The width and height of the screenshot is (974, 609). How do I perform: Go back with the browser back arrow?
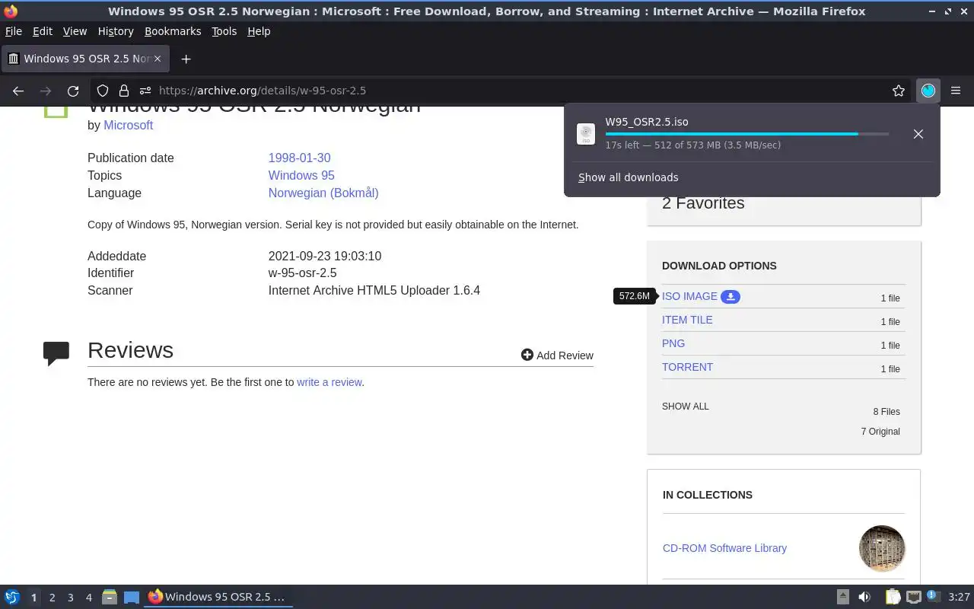(18, 91)
